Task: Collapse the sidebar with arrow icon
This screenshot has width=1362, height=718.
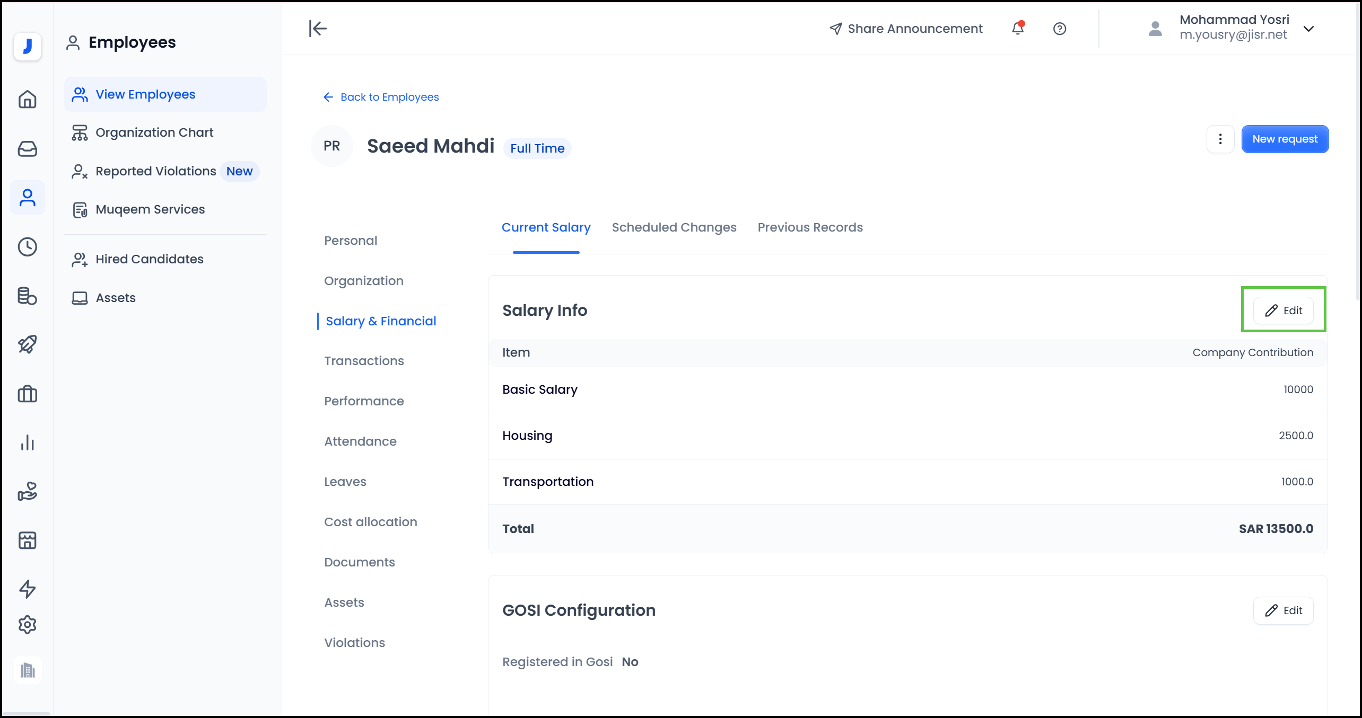Action: click(x=318, y=29)
